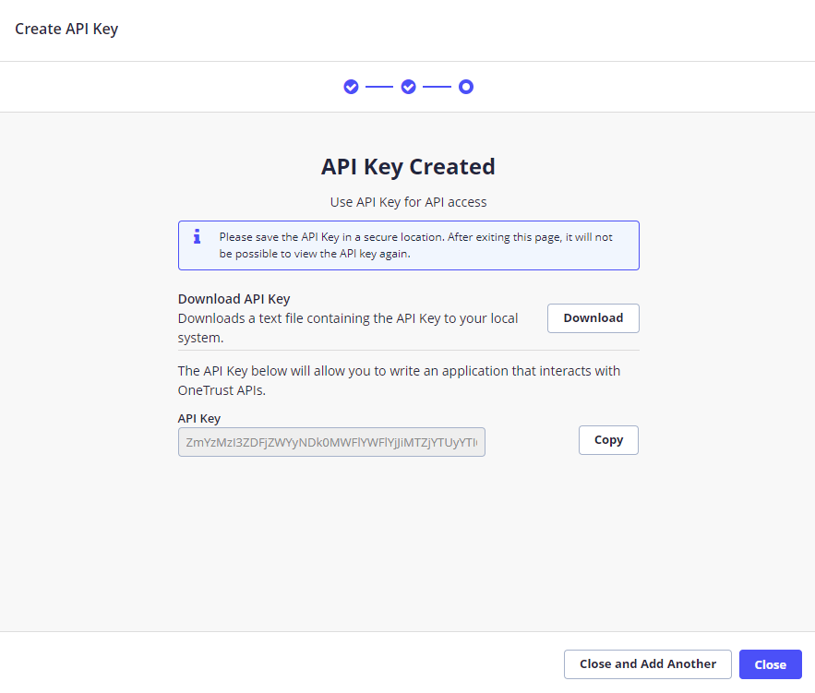The height and width of the screenshot is (693, 815).
Task: Click the first completed step checkmark icon
Action: coord(351,86)
